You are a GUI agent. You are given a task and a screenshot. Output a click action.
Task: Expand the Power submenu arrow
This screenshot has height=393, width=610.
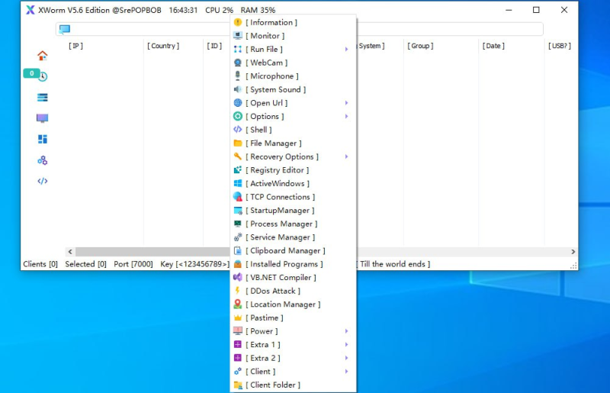pyautogui.click(x=346, y=331)
